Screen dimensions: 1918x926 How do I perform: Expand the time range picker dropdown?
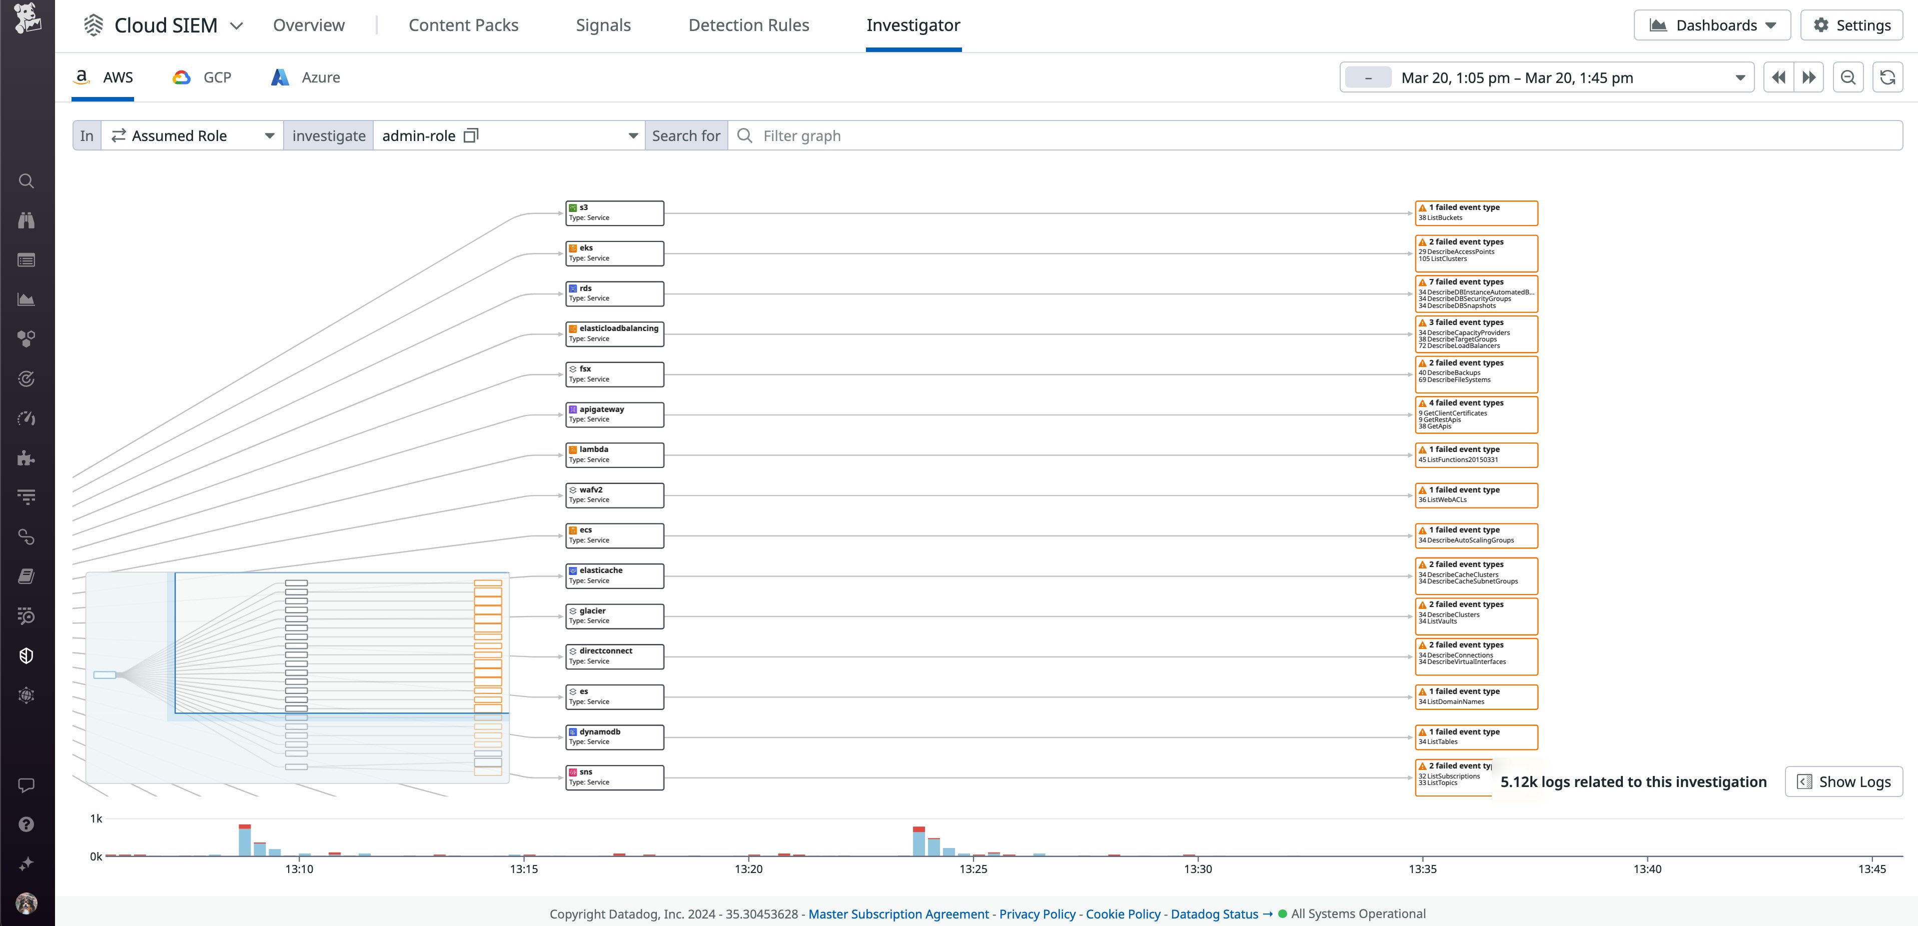click(1739, 77)
